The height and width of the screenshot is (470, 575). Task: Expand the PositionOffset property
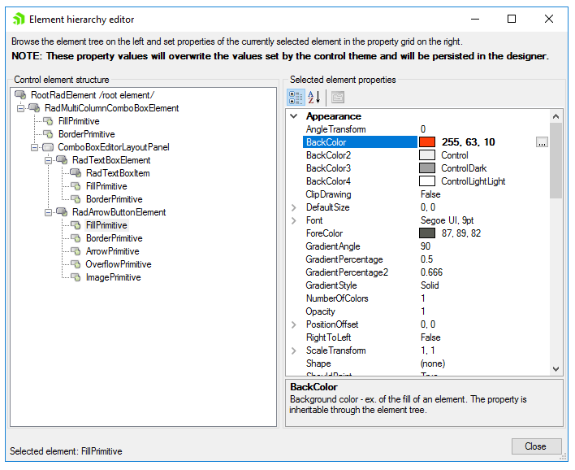[294, 324]
